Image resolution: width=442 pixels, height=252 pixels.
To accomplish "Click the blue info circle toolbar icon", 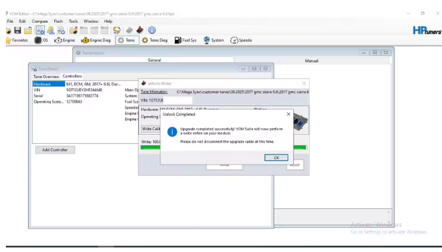I will (152, 30).
